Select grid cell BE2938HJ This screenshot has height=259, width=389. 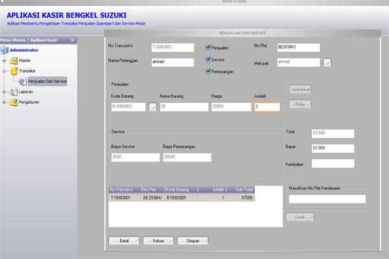tap(153, 197)
